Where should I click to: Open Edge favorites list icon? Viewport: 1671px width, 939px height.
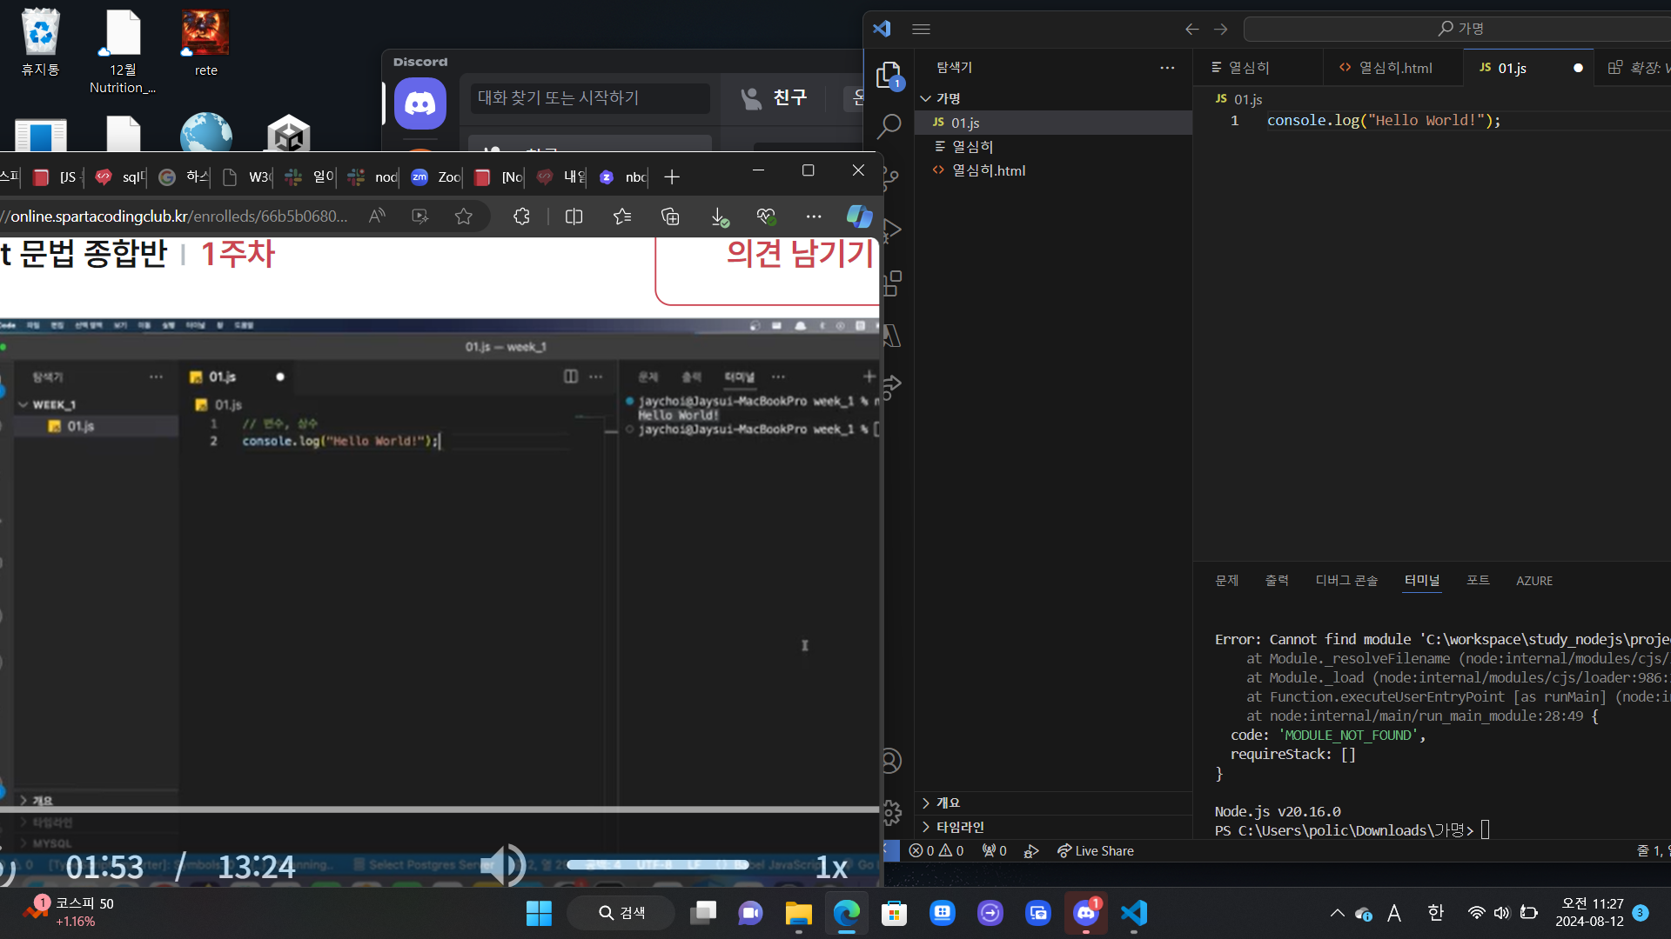click(622, 216)
